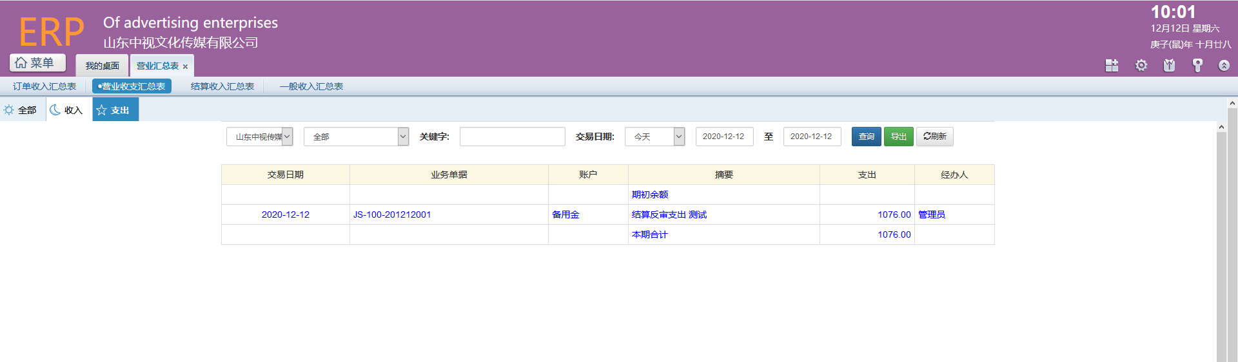Open the 全部 category dropdown
The image size is (1238, 362).
tap(357, 137)
